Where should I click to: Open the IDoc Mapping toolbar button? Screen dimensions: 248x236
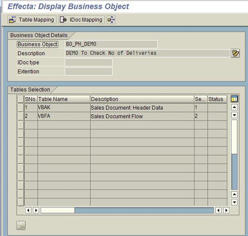click(81, 20)
